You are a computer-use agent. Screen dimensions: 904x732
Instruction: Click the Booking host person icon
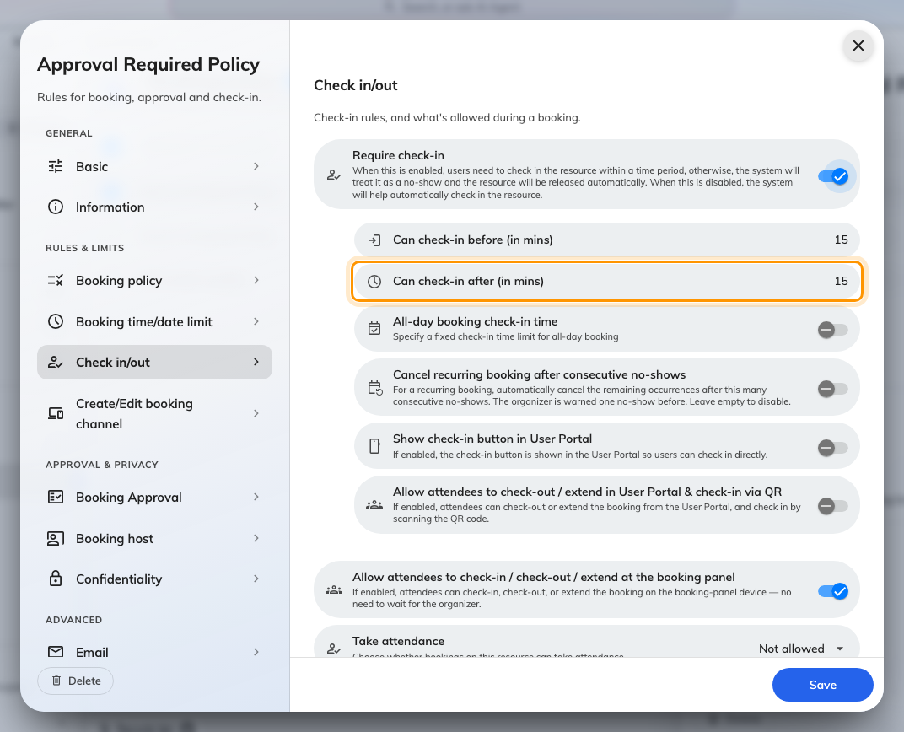coord(56,538)
